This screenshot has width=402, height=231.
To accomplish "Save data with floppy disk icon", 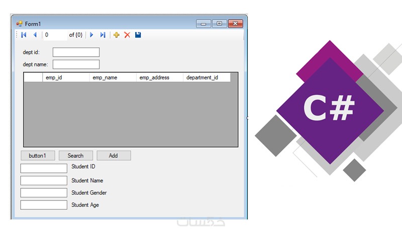I will click(138, 35).
